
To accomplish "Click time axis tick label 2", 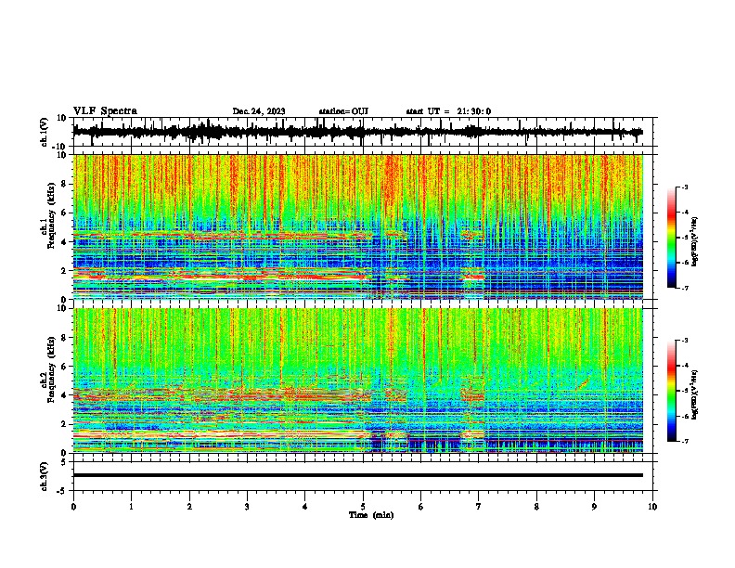I will [189, 507].
